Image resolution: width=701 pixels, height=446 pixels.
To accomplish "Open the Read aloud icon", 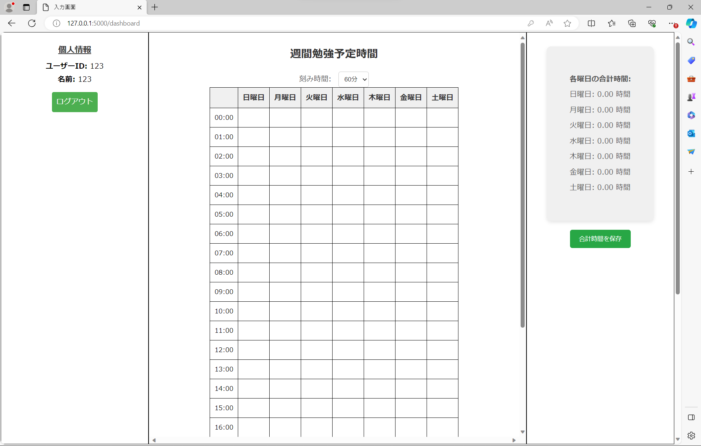I will [549, 23].
